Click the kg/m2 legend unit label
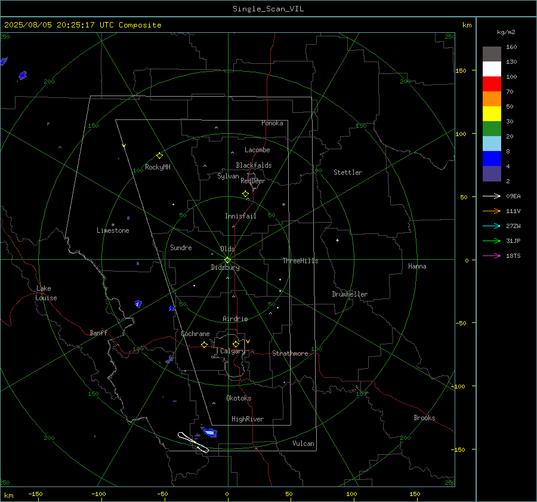The width and height of the screenshot is (537, 502). (506, 32)
